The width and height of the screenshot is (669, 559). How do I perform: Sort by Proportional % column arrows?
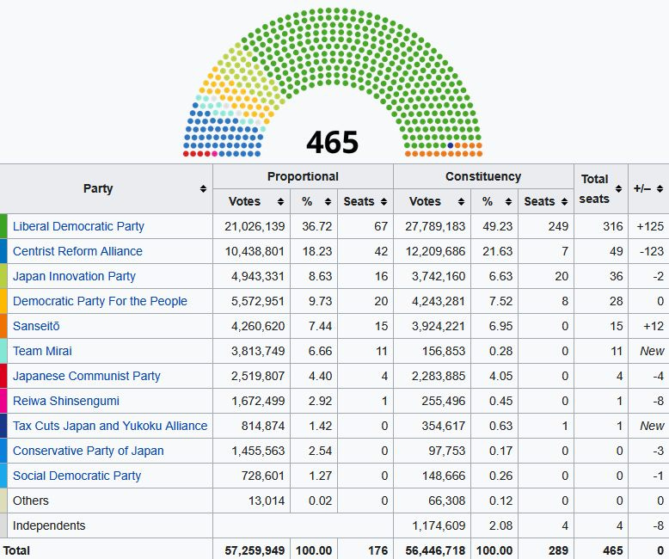click(328, 201)
